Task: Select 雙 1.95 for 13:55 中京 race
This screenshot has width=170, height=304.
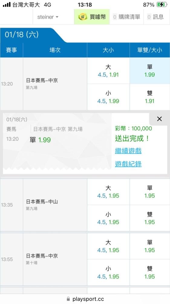Action: [150, 272]
